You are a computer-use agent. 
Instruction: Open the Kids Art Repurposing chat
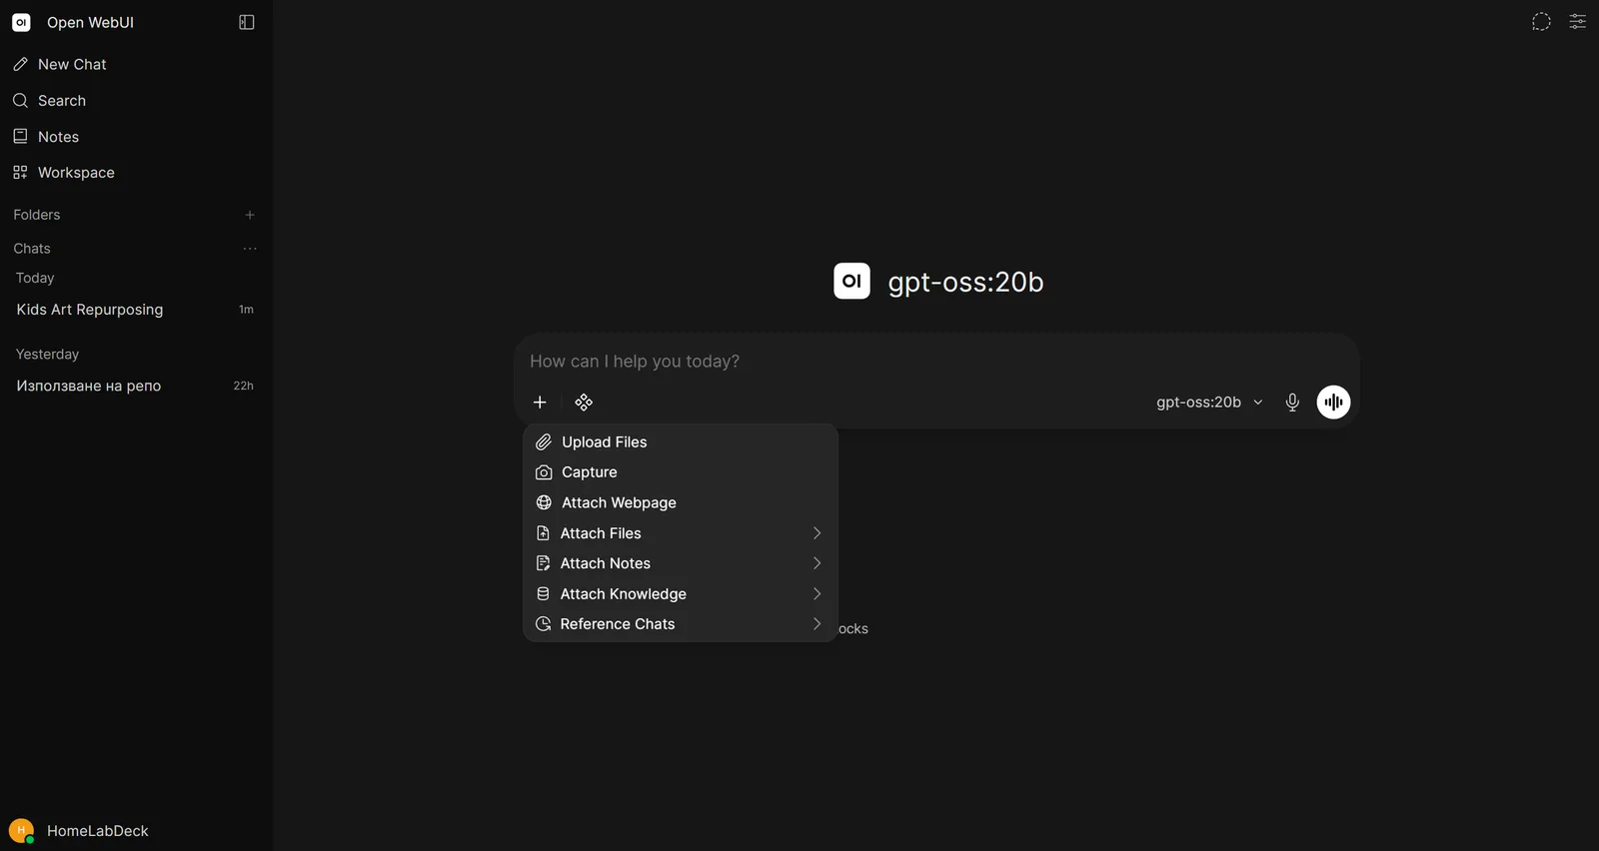tap(136, 310)
